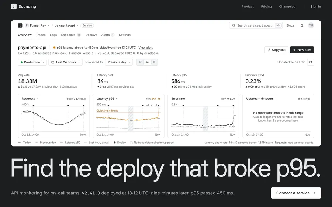The height and width of the screenshot is (207, 332).
Task: Open the Product page
Action: tap(248, 6)
